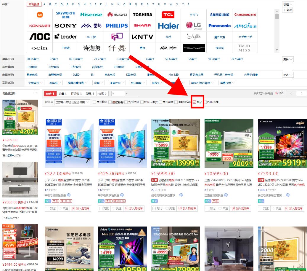Click 多选 multi-select brand button
This screenshot has width=307, height=271.
[x=288, y=10]
